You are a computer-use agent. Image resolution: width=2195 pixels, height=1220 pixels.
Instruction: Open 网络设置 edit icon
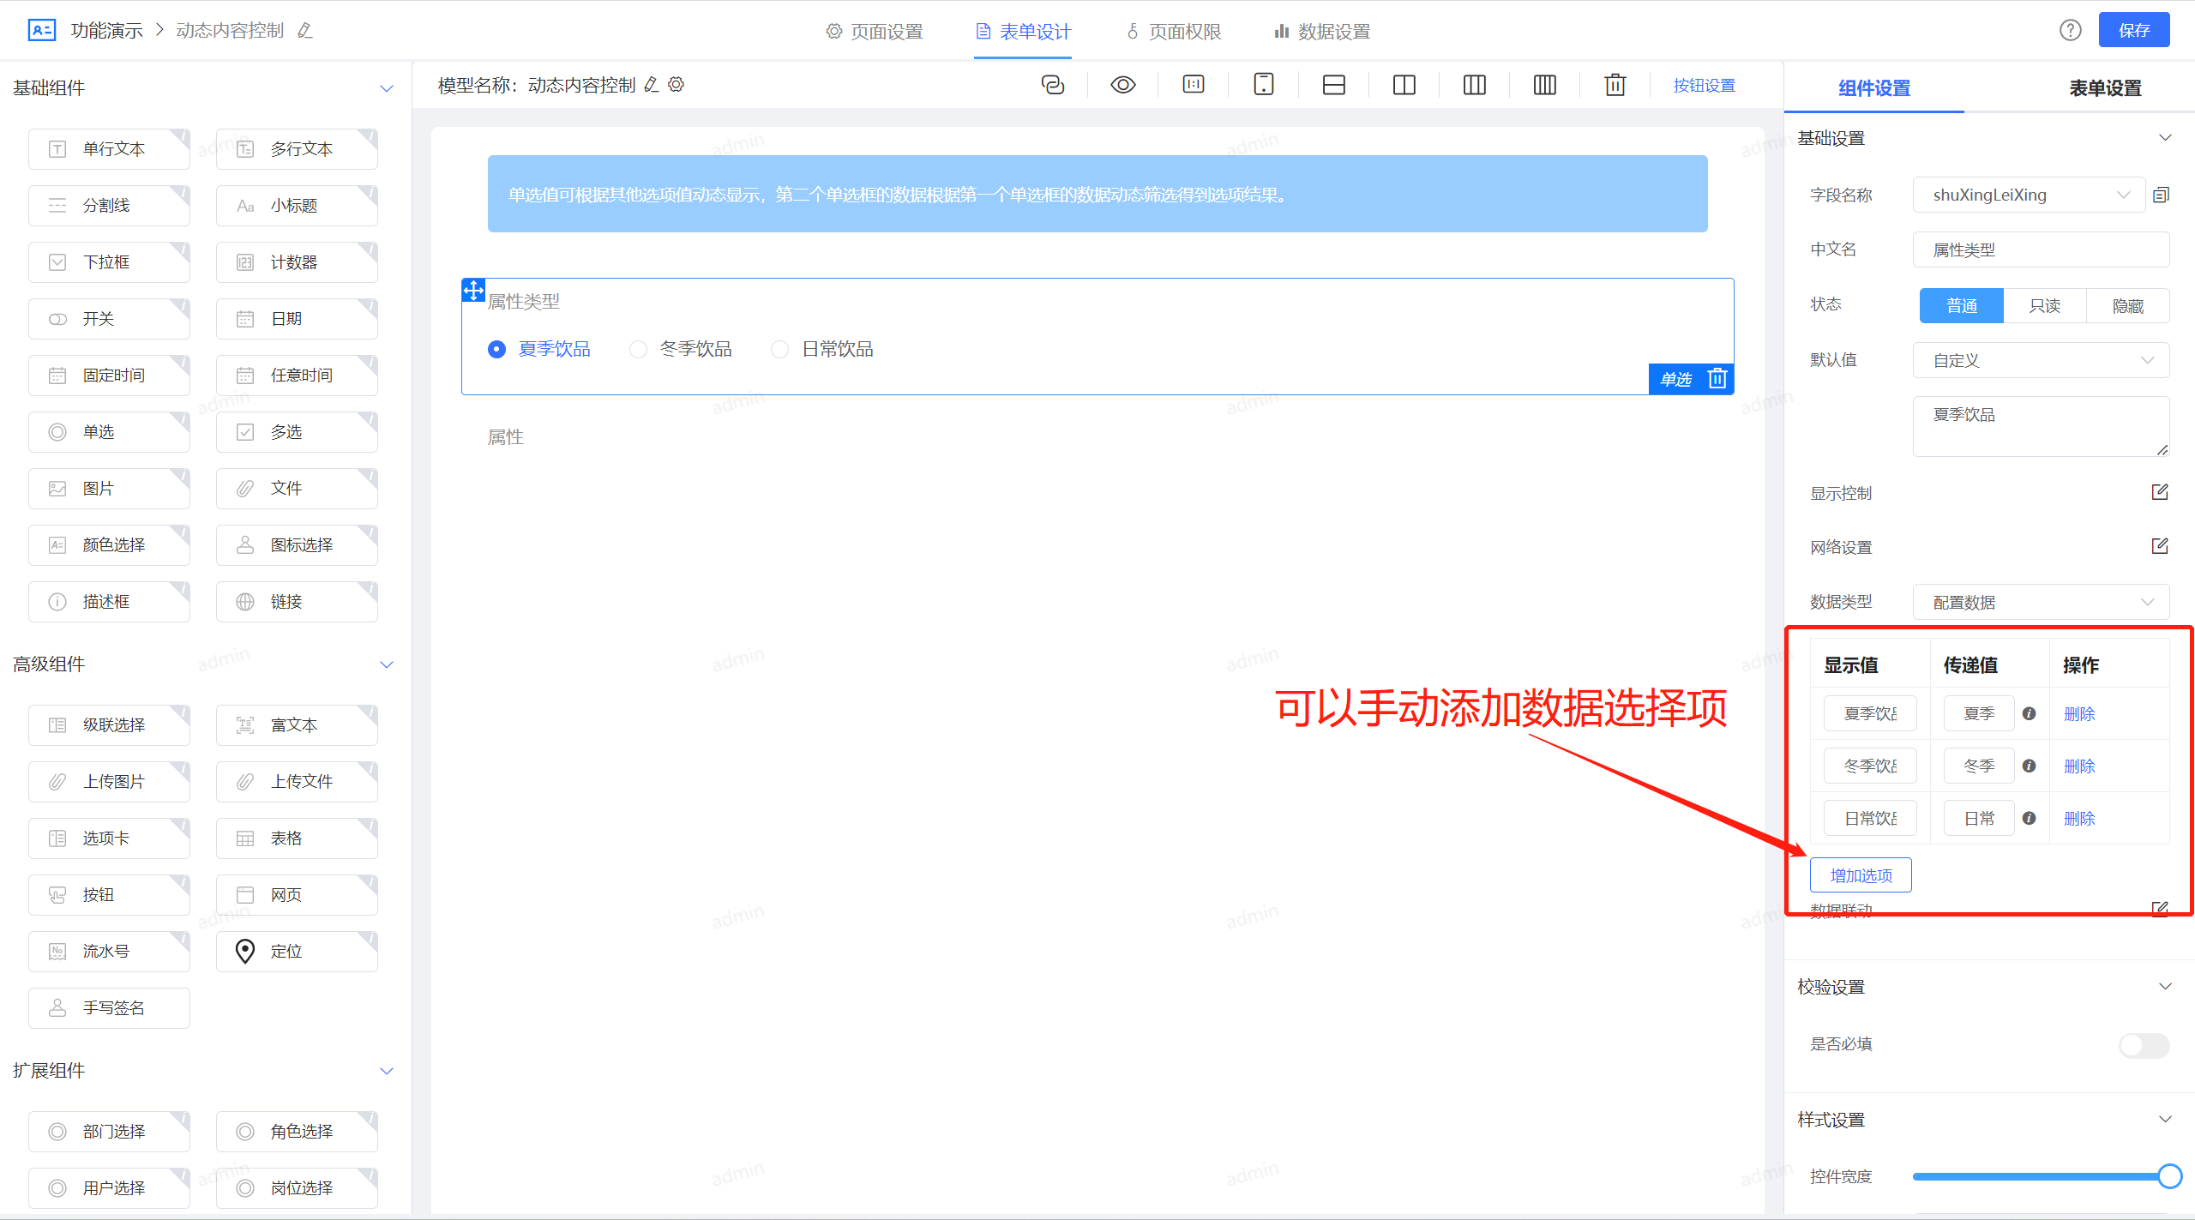2160,546
